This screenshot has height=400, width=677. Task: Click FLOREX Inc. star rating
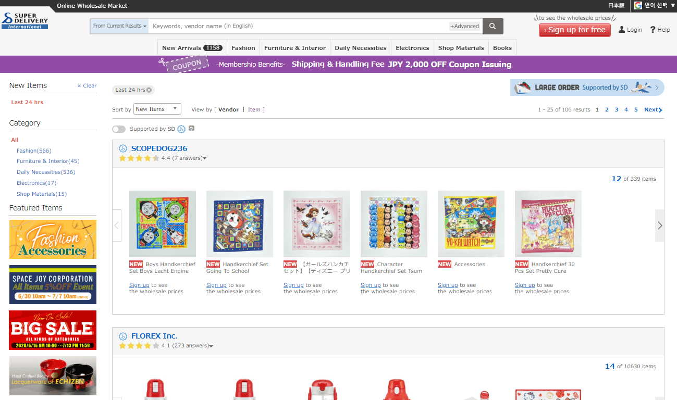point(139,346)
